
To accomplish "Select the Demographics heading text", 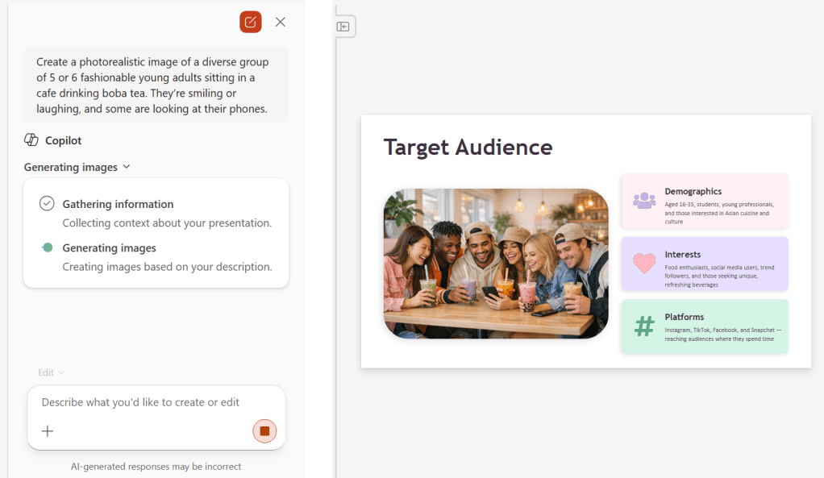I will click(693, 191).
